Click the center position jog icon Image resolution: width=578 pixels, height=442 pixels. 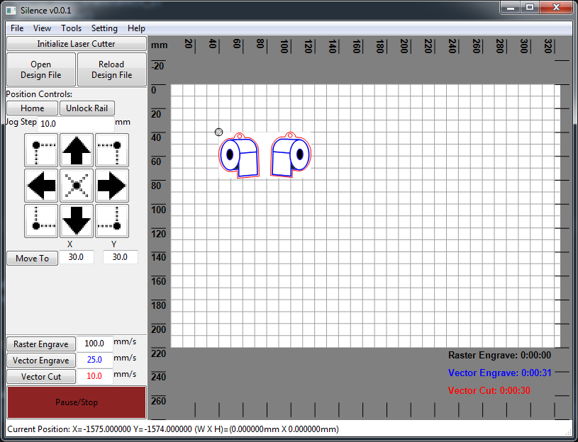(77, 186)
